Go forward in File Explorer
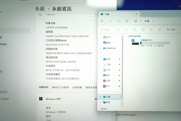 110,21
